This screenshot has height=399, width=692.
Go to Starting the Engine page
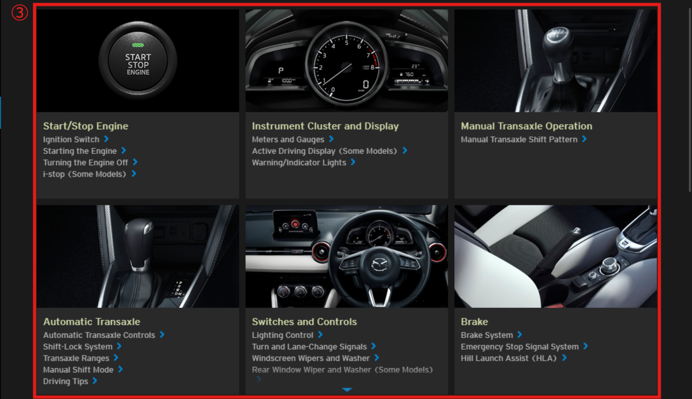coord(79,151)
